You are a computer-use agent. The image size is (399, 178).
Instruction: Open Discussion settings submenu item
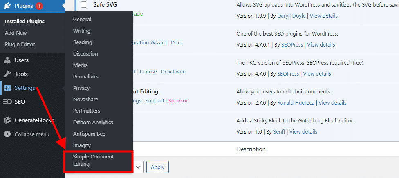click(85, 53)
